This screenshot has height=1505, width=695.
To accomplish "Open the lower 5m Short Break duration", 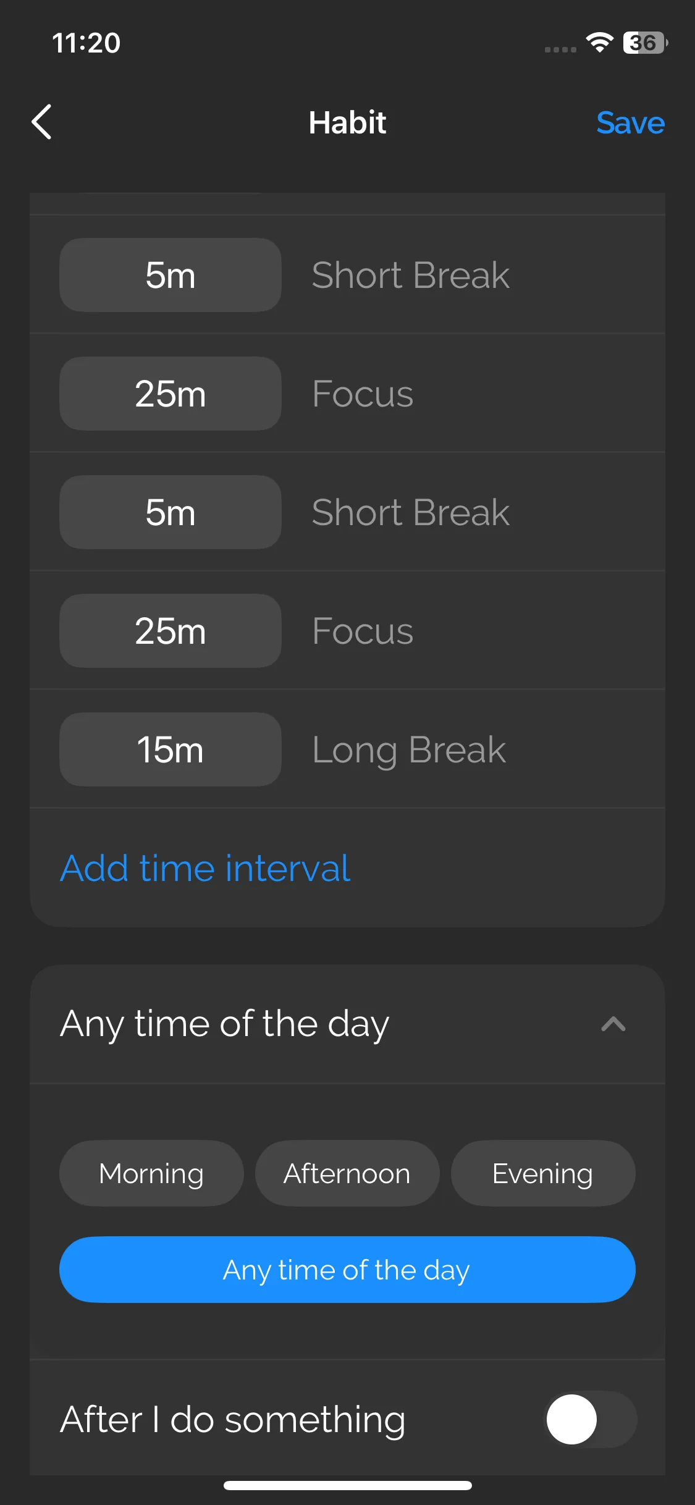I will [x=171, y=512].
